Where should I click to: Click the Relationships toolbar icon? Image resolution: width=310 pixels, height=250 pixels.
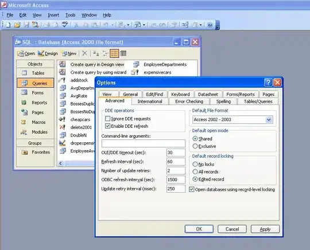[185, 25]
